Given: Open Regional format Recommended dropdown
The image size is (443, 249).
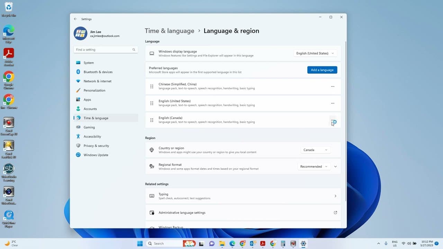Looking at the screenshot, I should click(x=314, y=166).
